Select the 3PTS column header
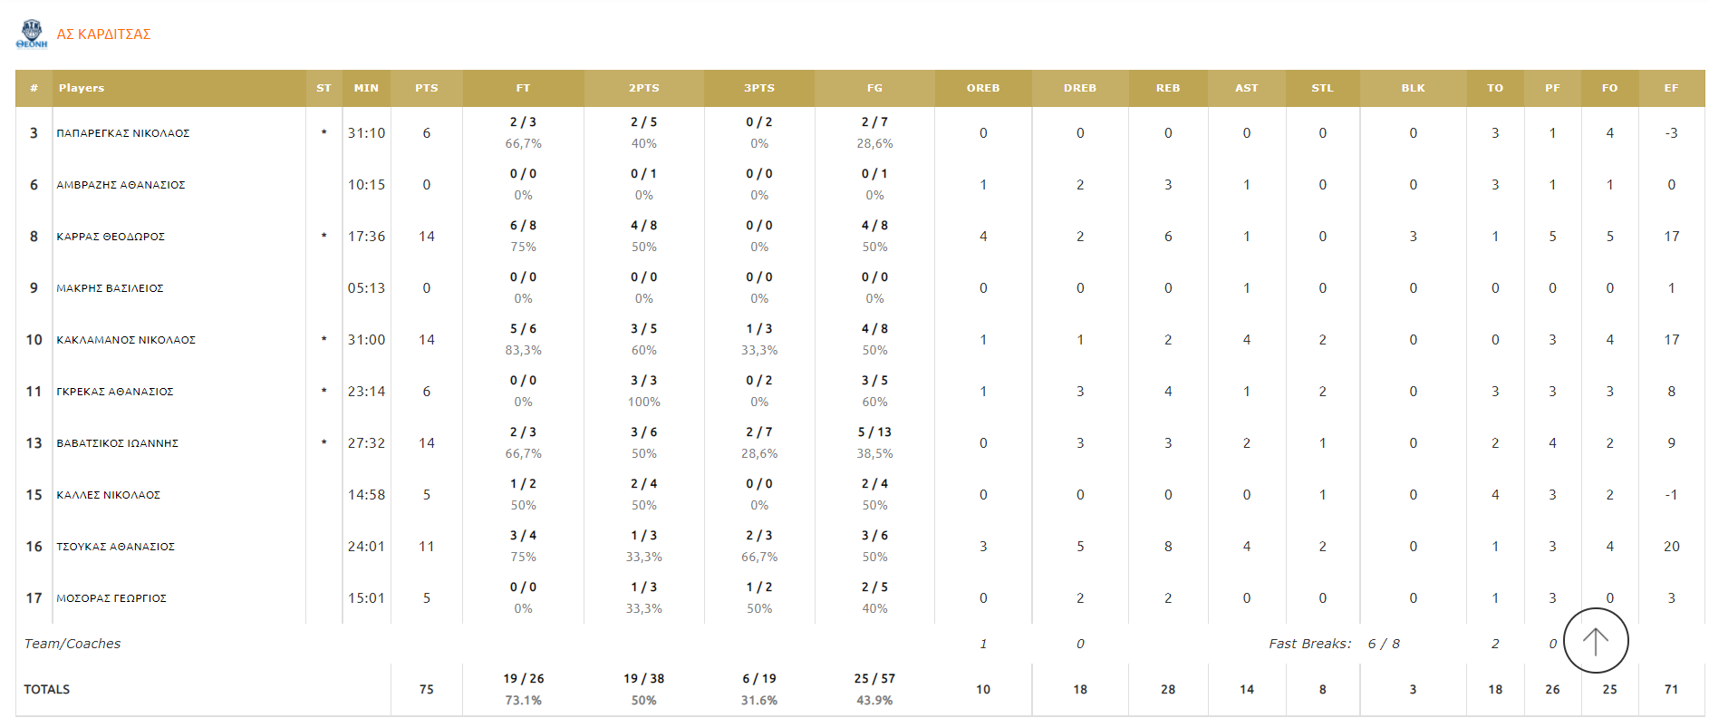 pos(758,88)
